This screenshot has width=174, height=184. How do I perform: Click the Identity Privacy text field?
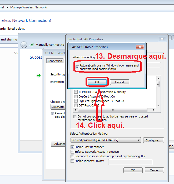click(x=130, y=162)
